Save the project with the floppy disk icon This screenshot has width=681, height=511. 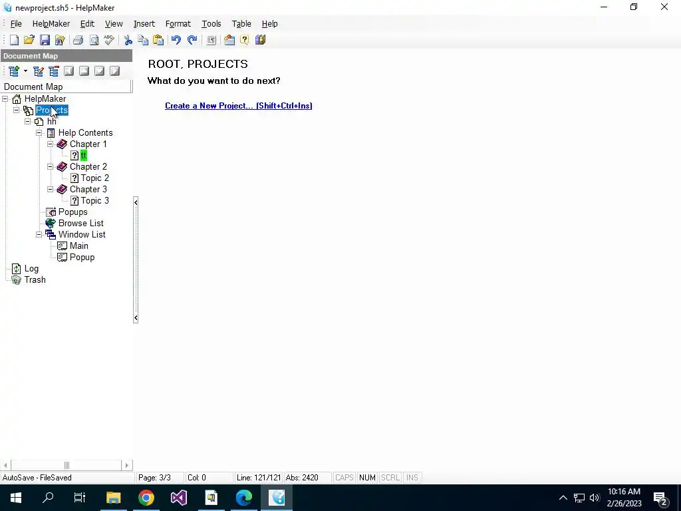click(45, 40)
